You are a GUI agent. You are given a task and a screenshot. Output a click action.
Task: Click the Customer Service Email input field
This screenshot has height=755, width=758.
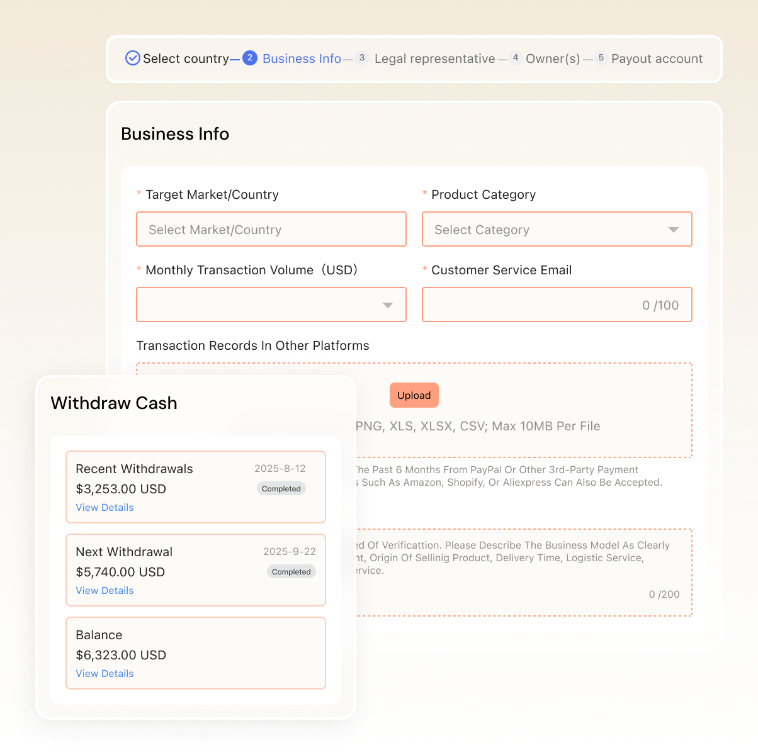point(557,305)
